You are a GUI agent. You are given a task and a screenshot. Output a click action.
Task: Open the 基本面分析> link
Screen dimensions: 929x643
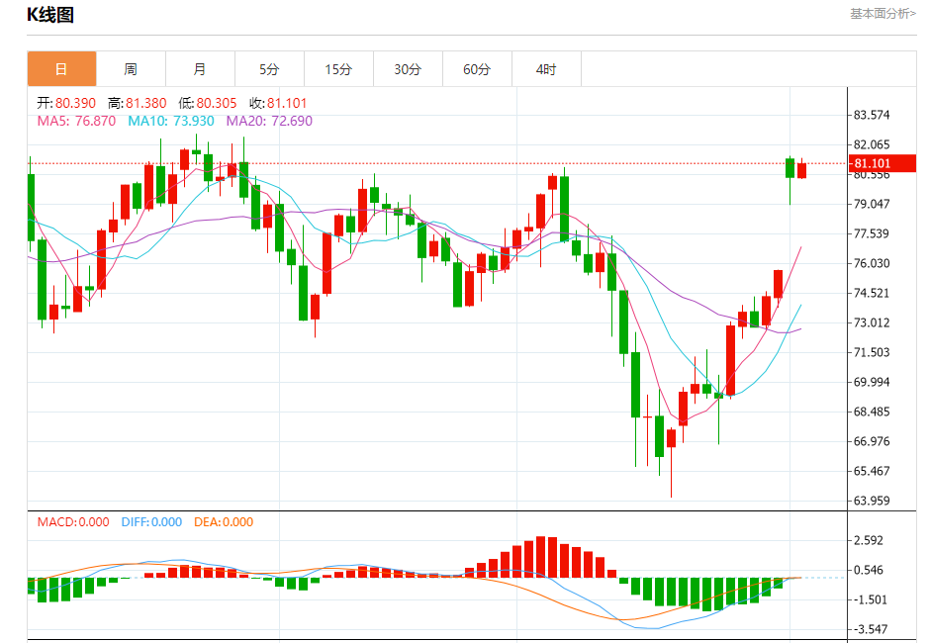pos(883,14)
